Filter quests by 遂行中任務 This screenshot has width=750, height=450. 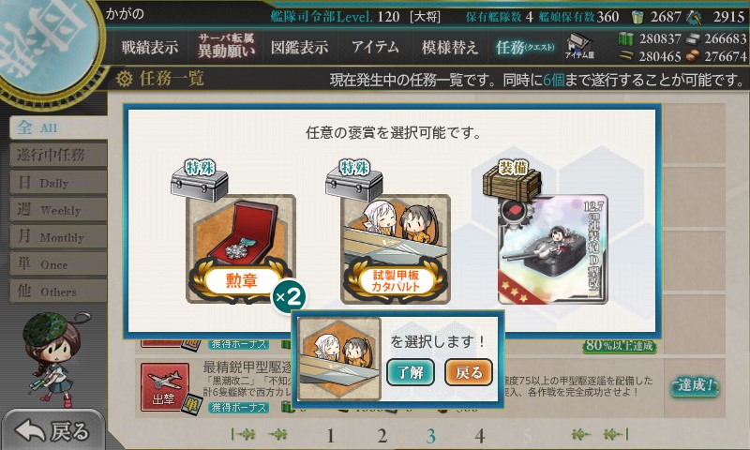(x=58, y=155)
